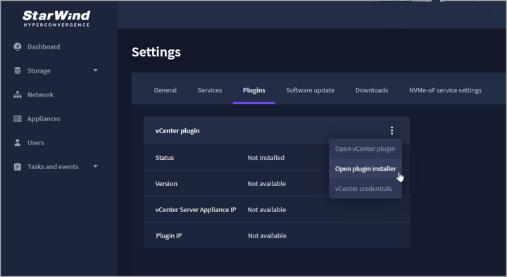The image size is (507, 277).
Task: Click the Appliances server icon
Action: click(x=18, y=118)
